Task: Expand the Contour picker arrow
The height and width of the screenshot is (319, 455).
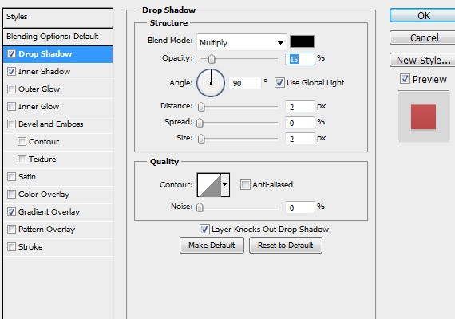Action: [x=225, y=185]
